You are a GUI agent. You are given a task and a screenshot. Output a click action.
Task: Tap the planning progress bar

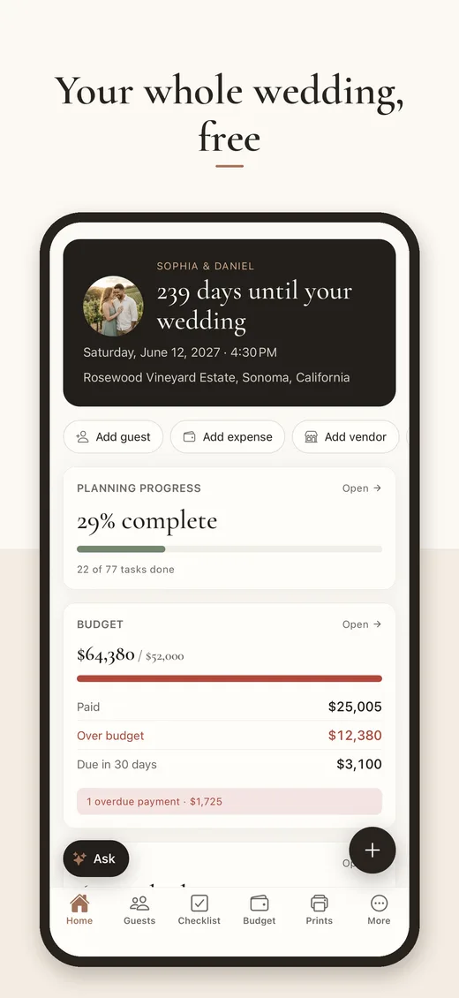coord(229,548)
